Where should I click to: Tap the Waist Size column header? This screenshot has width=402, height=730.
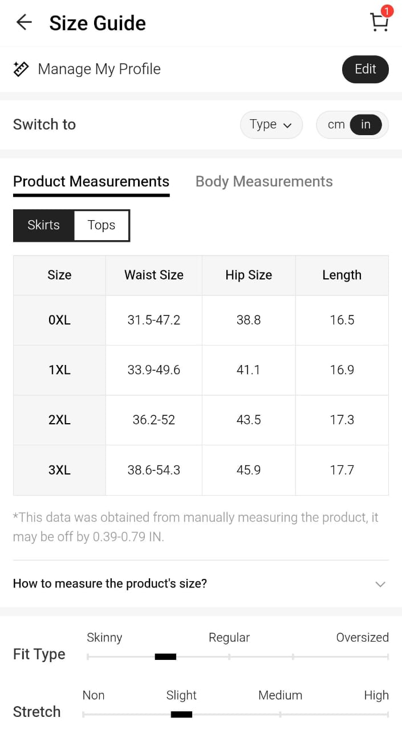pyautogui.click(x=154, y=275)
